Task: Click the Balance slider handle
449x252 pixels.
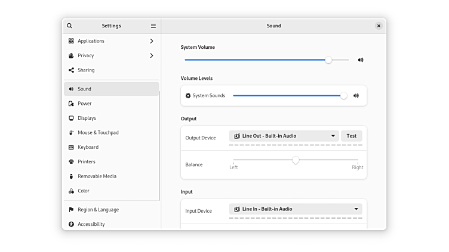Action: tap(296, 160)
